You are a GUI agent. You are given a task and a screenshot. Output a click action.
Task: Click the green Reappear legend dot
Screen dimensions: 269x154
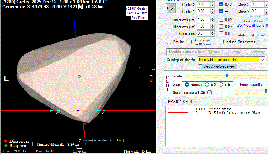[x=6, y=146]
